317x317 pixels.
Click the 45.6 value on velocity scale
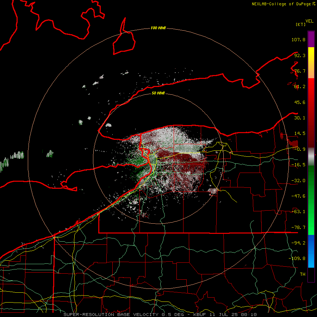[300, 102]
